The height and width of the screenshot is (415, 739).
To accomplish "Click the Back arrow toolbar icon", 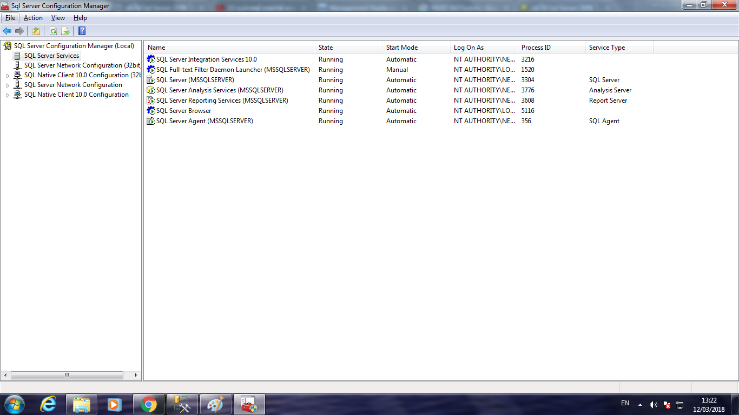I will tap(7, 31).
